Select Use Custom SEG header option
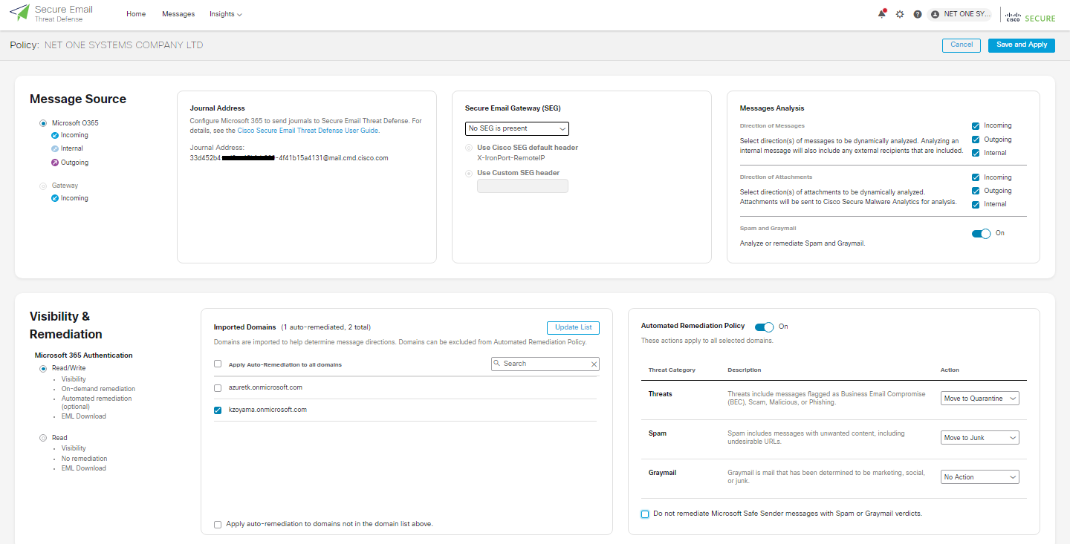Viewport: 1070px width, 544px height. [x=469, y=173]
